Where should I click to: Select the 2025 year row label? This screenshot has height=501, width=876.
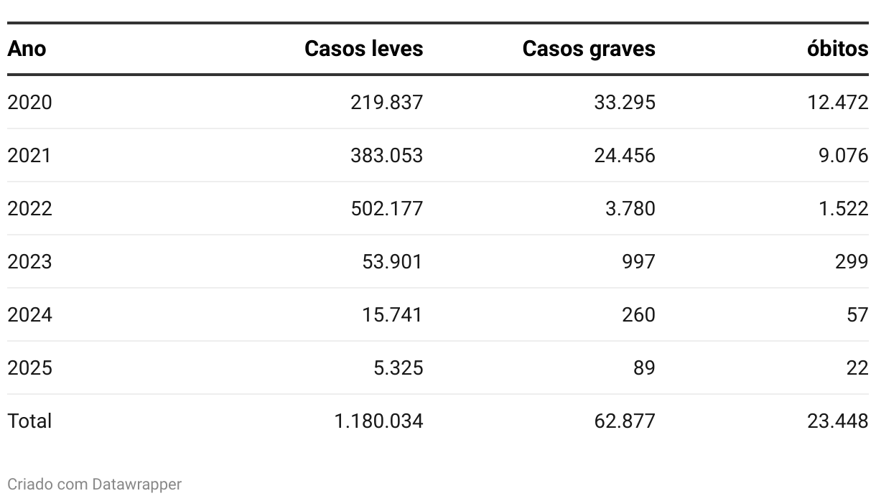29,368
